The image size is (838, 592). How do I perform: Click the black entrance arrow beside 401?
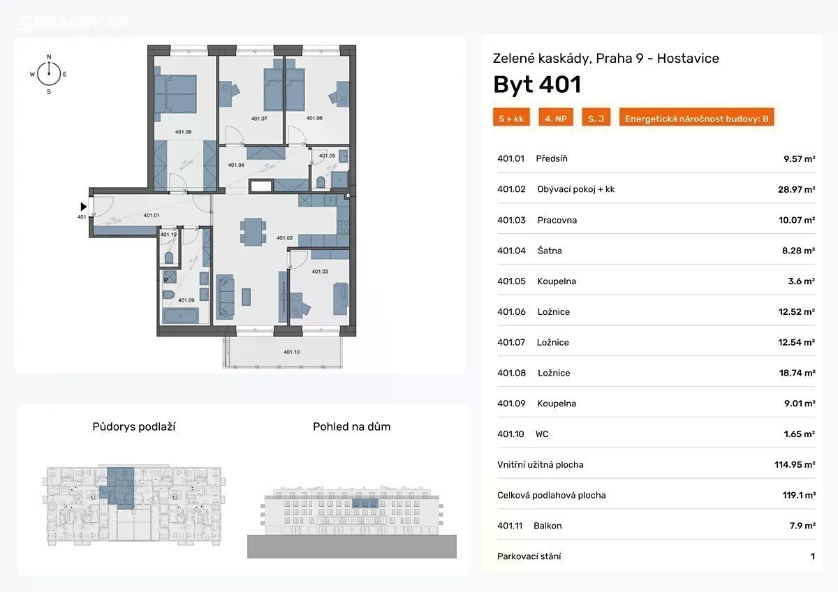[x=83, y=207]
